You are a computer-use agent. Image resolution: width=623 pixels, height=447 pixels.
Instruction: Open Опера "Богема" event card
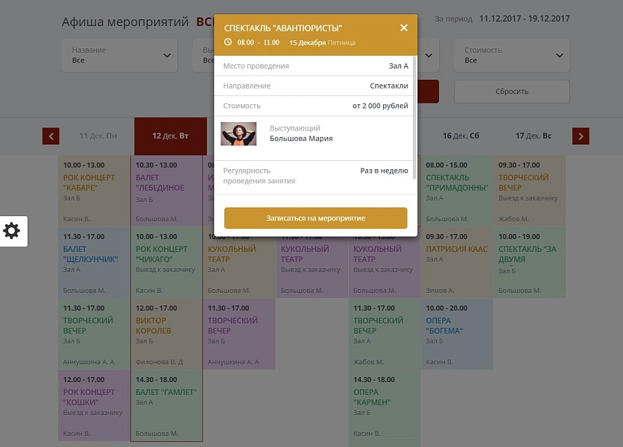(x=456, y=335)
